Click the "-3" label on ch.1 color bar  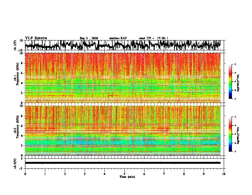click(235, 64)
